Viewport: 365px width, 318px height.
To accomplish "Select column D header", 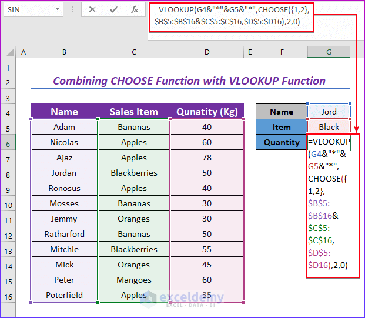I will pos(207,52).
